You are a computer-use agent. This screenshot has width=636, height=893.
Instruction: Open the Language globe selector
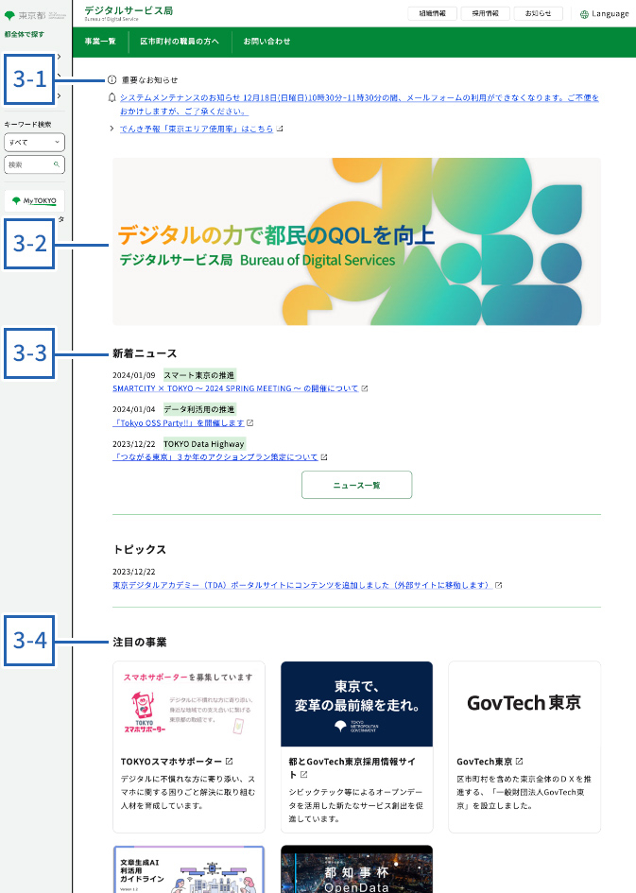point(604,13)
